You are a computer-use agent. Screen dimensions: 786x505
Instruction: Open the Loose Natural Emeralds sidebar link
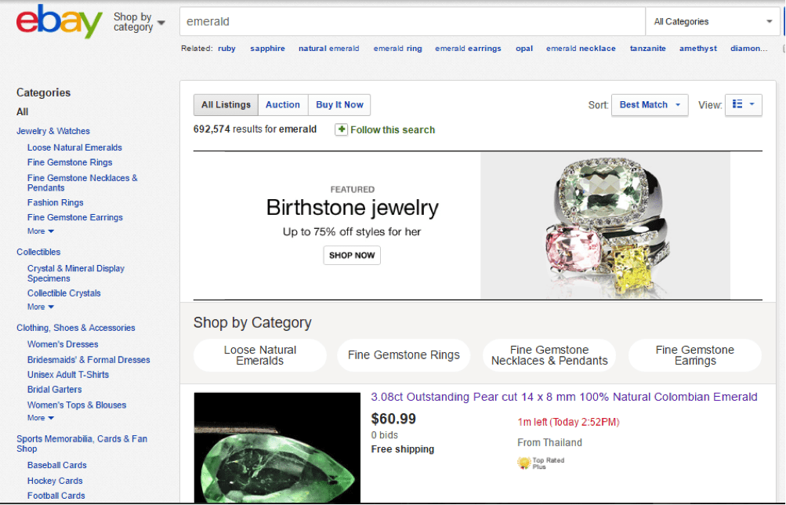(74, 147)
